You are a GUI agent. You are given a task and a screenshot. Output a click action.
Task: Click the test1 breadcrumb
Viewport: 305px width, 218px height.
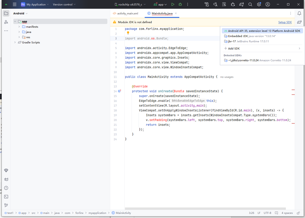pos(9,213)
